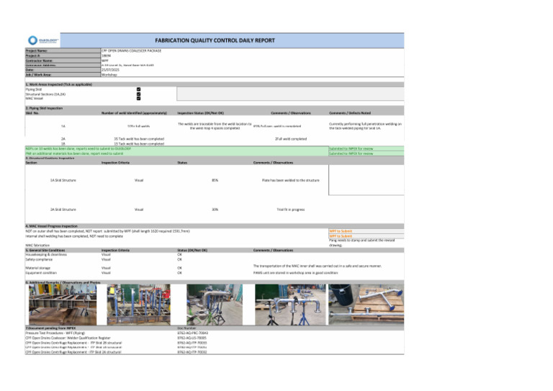Screen dimensions: 553x391
Task: Select the '1A Skid Structure' section cell
Action: point(63,180)
